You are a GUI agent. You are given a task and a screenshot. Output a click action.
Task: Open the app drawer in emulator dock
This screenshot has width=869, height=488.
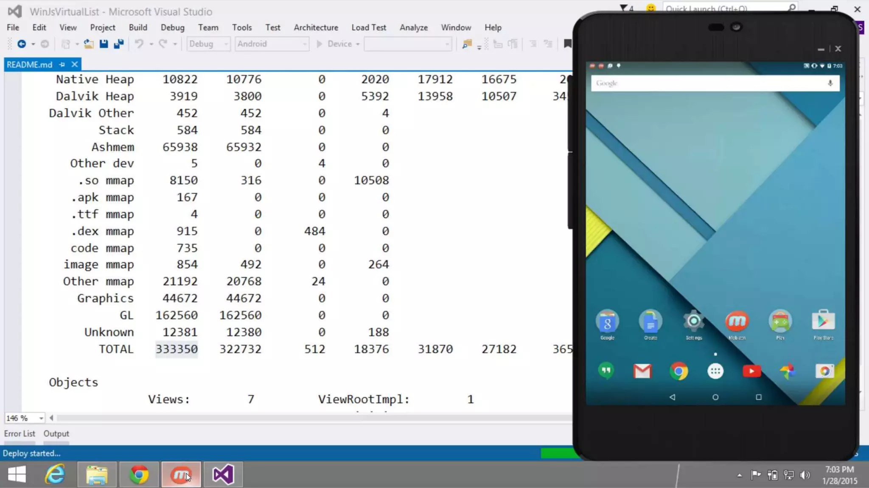pos(715,372)
